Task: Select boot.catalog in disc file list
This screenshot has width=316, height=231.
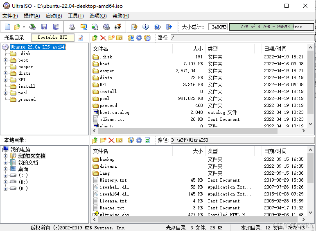Action: [x=115, y=113]
